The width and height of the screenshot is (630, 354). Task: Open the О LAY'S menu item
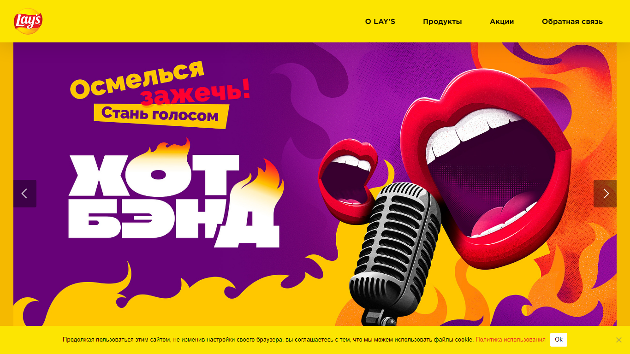coord(380,21)
